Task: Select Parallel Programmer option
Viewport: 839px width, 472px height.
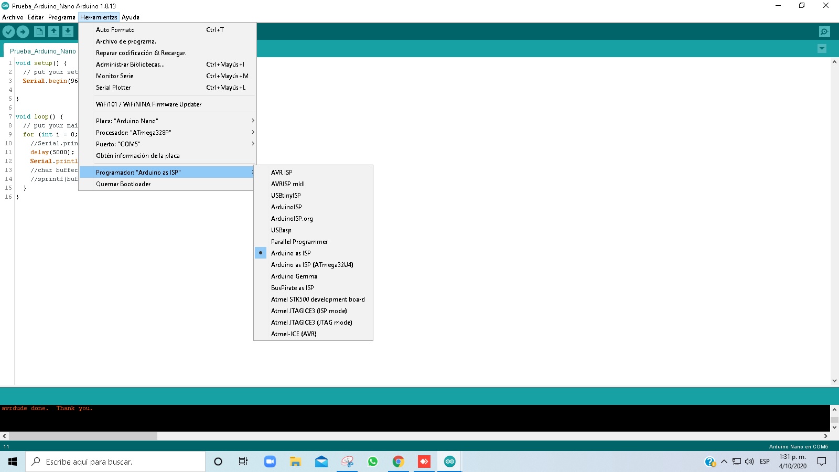Action: (313, 242)
